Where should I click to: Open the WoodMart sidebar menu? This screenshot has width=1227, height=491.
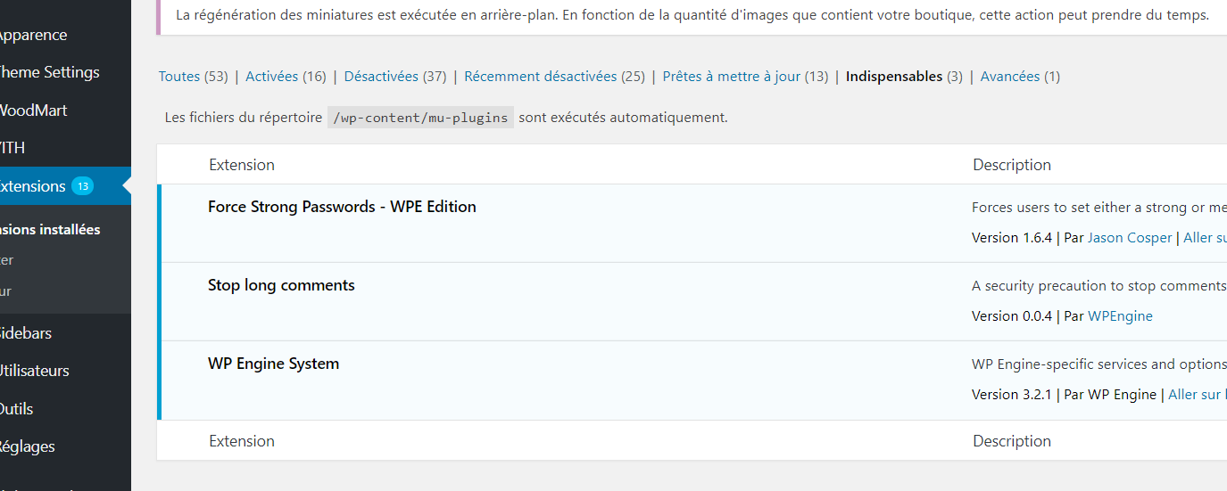point(34,110)
